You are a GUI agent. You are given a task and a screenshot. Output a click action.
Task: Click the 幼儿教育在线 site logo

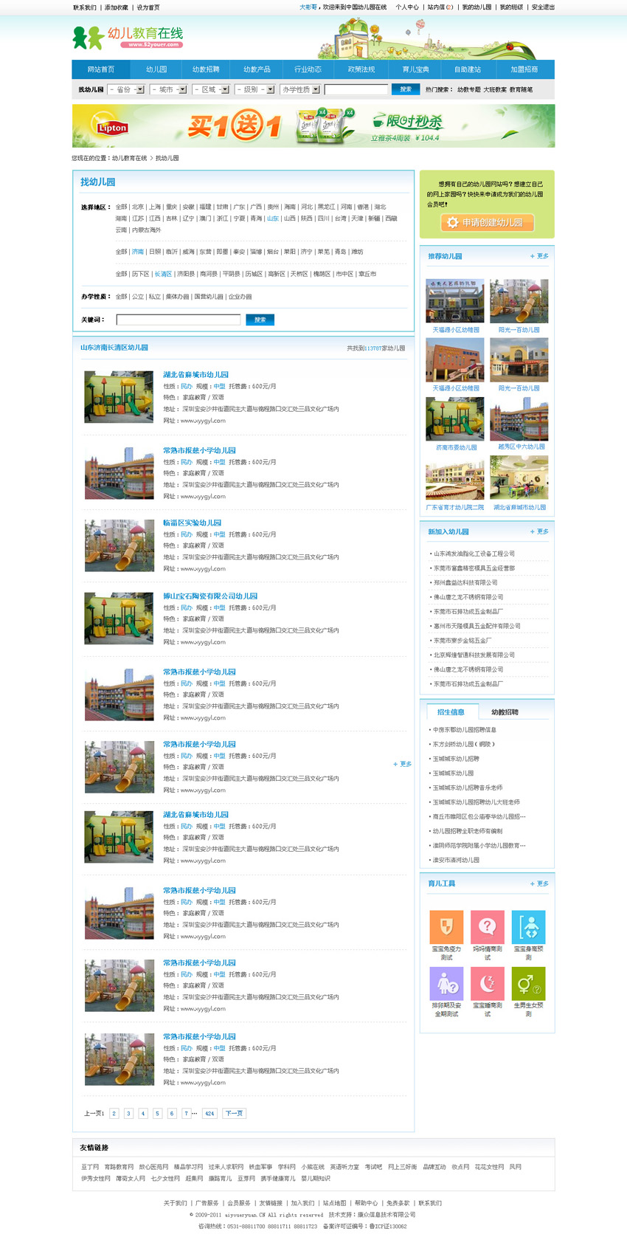[x=128, y=38]
